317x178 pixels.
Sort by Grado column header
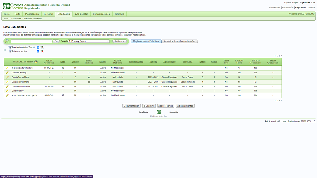click(203, 62)
